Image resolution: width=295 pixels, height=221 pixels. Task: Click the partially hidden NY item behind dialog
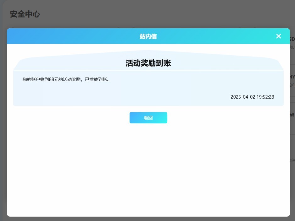(x=292, y=77)
